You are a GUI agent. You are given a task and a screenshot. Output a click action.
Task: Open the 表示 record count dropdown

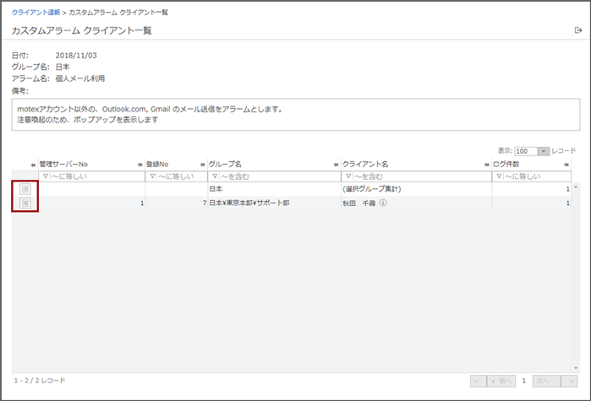click(543, 150)
